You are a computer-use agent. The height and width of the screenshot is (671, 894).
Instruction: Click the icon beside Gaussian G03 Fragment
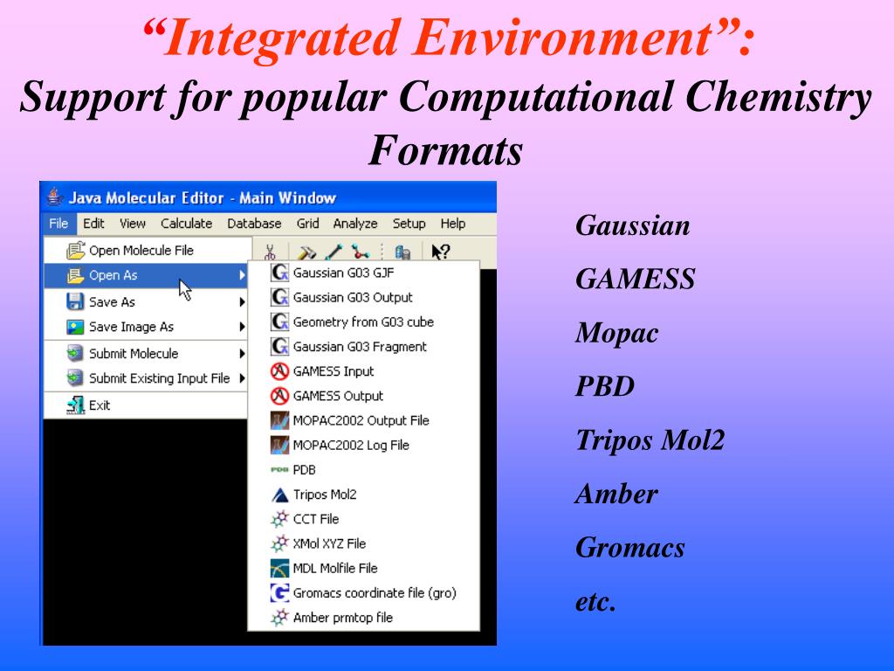tap(279, 346)
